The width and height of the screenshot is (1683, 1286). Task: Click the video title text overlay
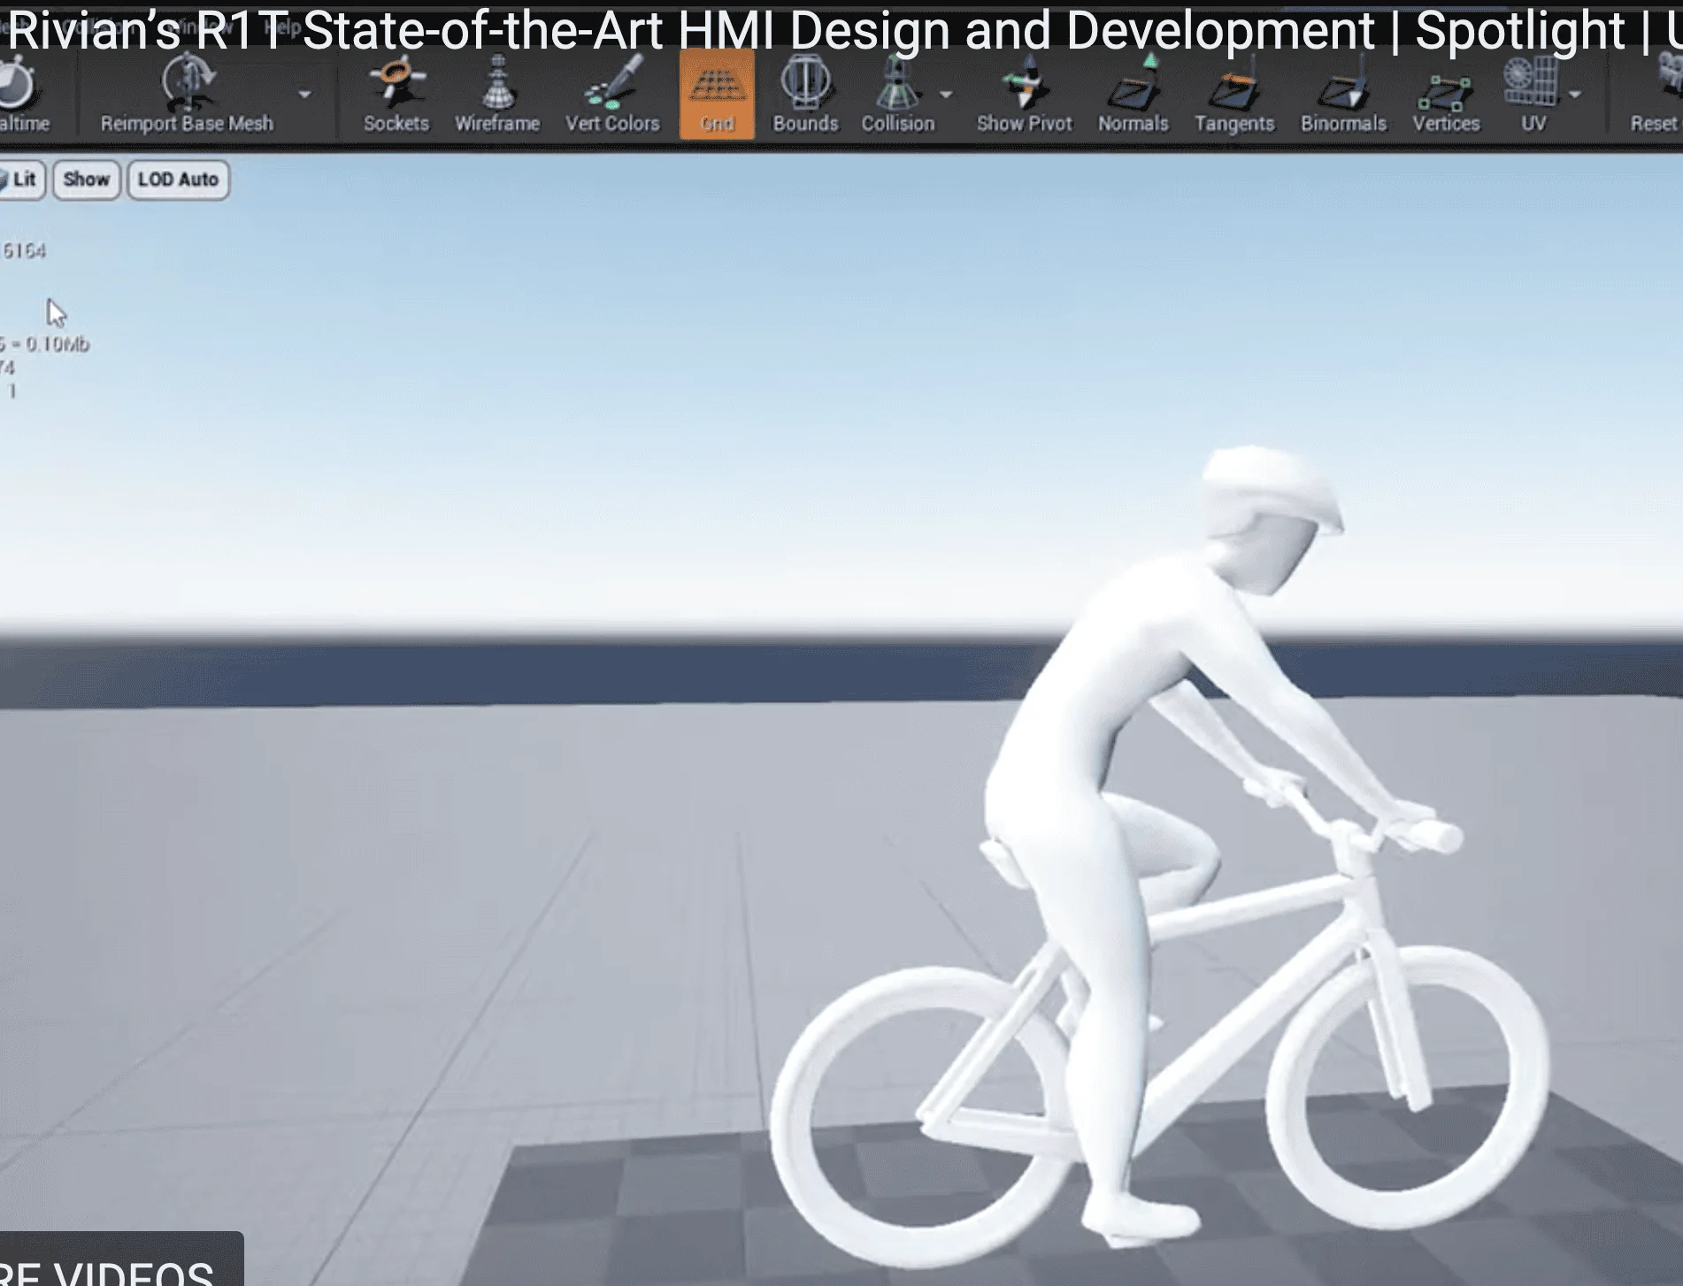pyautogui.click(x=841, y=30)
